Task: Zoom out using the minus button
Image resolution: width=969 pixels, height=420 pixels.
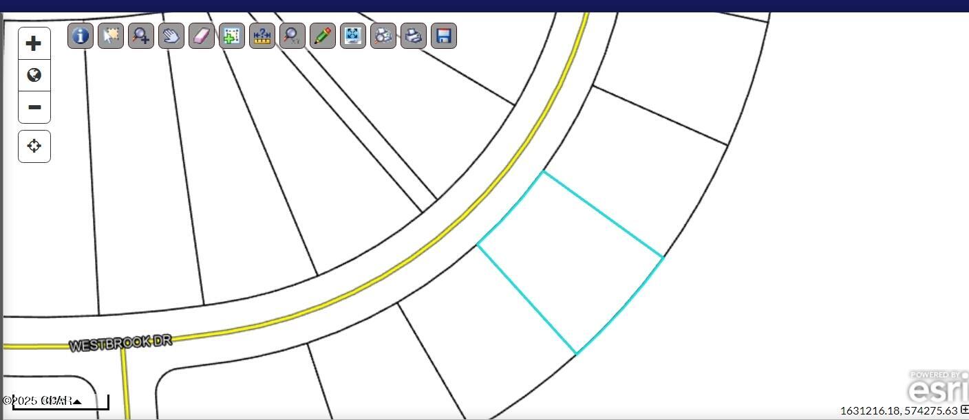Action: pyautogui.click(x=34, y=107)
